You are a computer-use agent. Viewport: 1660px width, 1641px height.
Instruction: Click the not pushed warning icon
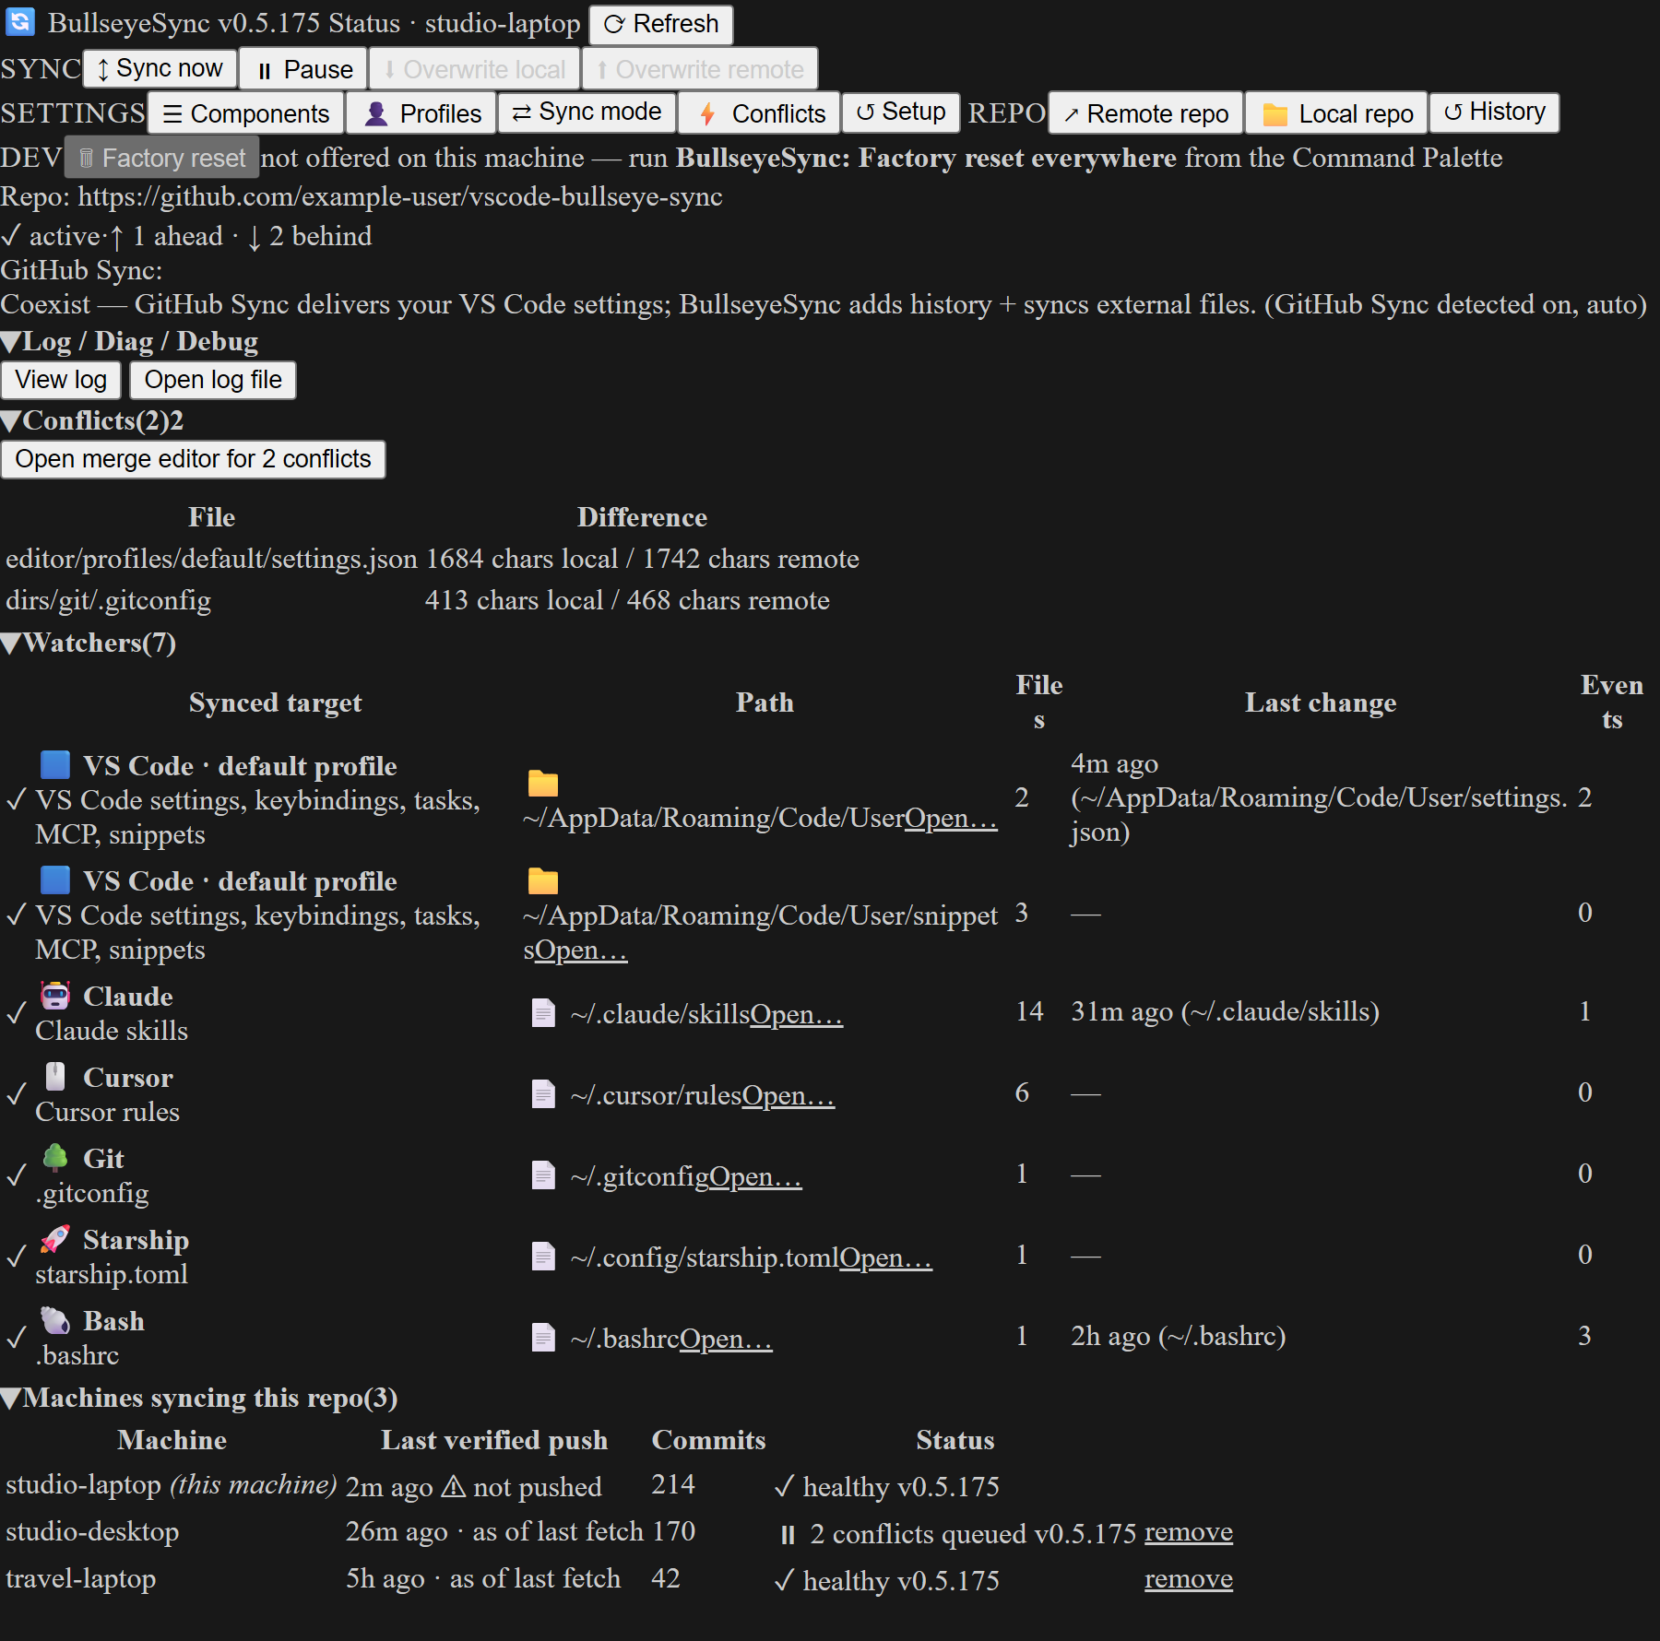[453, 1486]
